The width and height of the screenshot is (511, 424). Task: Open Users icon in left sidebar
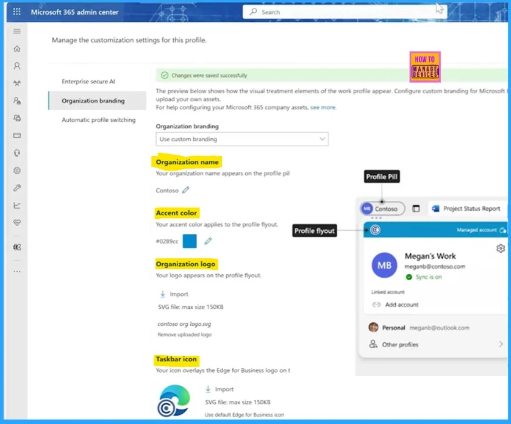point(17,66)
